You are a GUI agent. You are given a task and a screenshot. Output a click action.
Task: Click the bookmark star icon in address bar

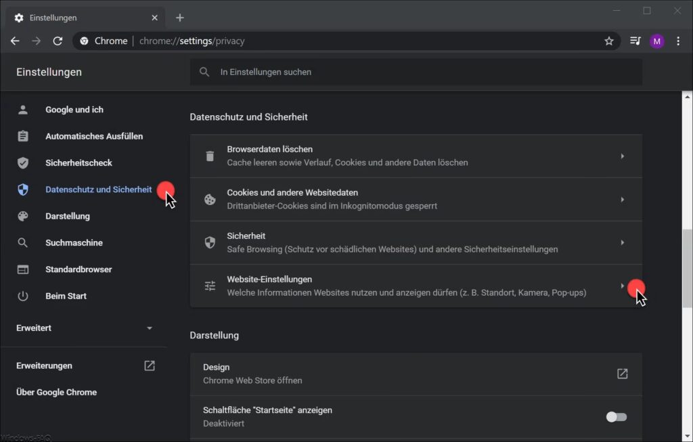click(608, 41)
